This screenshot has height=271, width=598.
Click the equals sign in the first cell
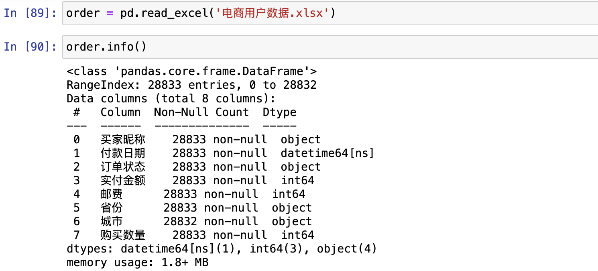click(110, 13)
